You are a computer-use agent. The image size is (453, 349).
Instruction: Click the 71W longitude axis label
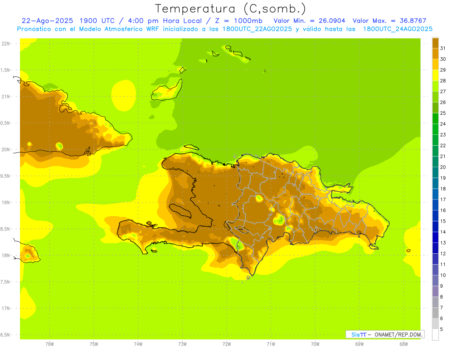[x=271, y=344]
